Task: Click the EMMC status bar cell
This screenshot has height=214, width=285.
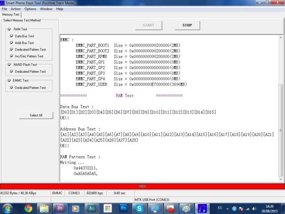Action: click(x=57, y=193)
